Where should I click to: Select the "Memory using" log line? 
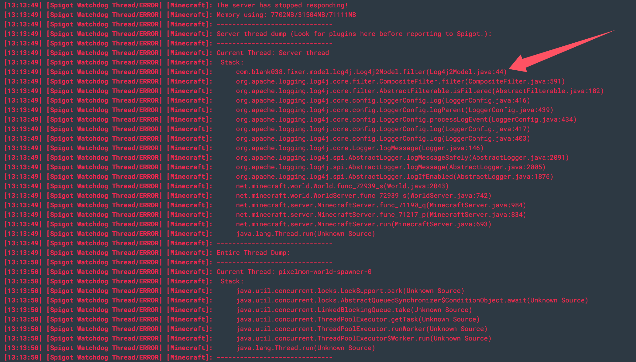[286, 15]
